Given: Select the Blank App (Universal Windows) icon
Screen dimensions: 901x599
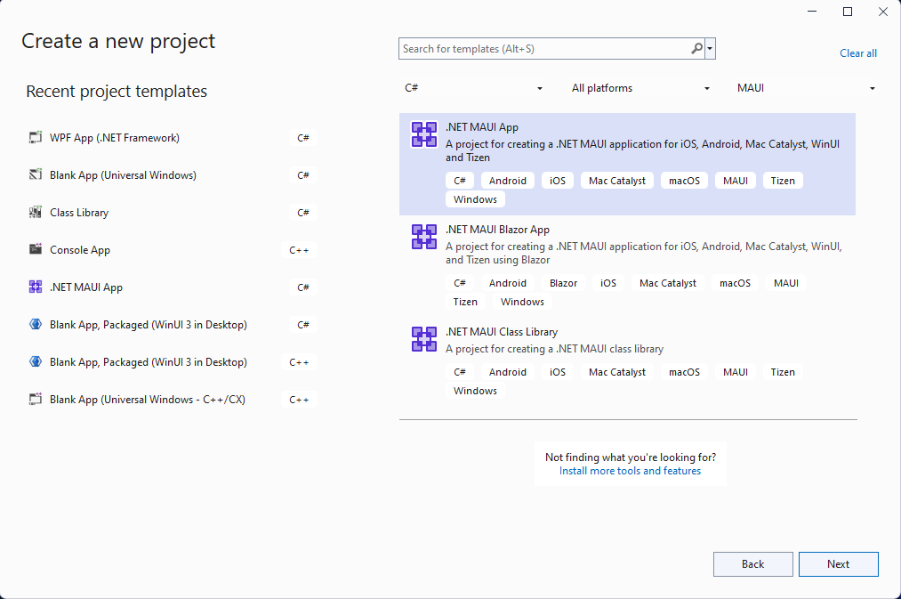Looking at the screenshot, I should 36,174.
